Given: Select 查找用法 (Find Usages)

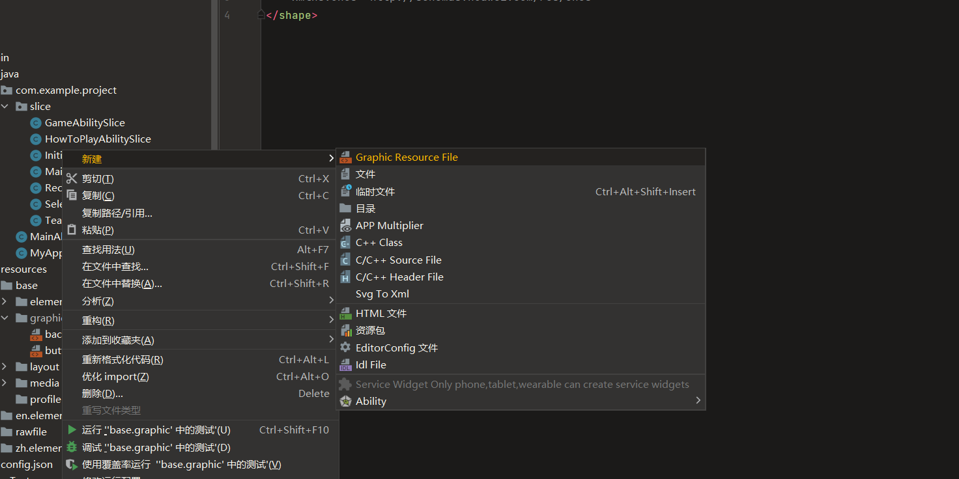Looking at the screenshot, I should [x=200, y=249].
